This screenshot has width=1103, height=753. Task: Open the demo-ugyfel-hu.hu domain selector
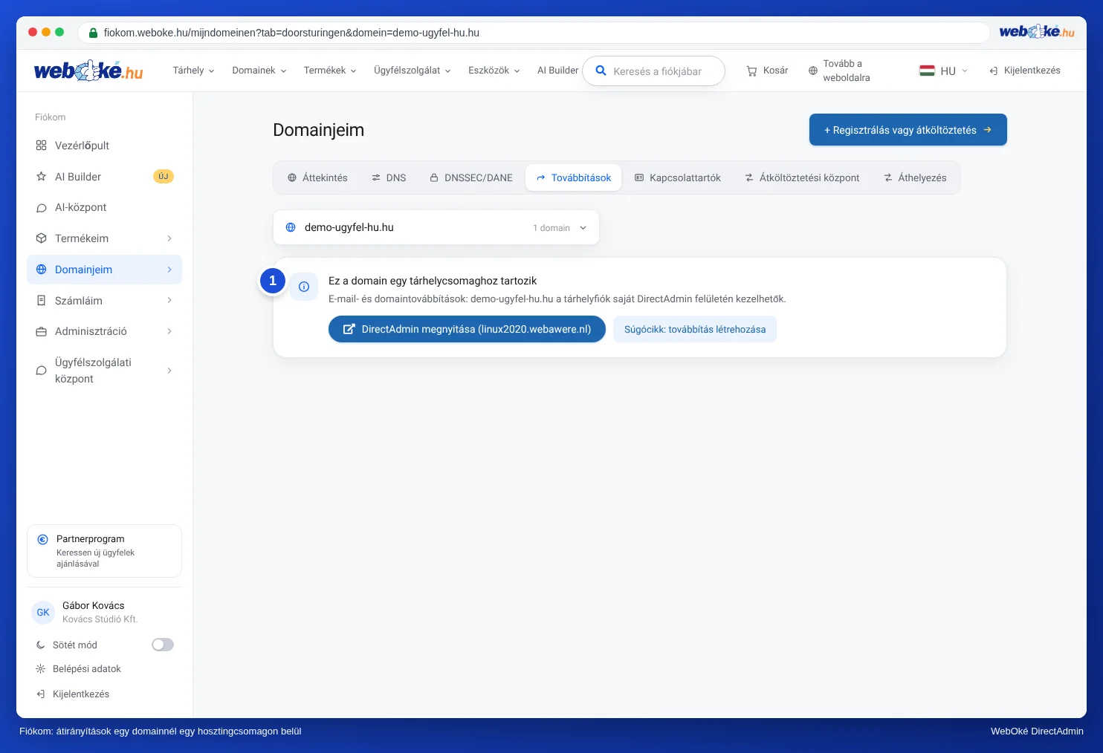[x=436, y=227]
